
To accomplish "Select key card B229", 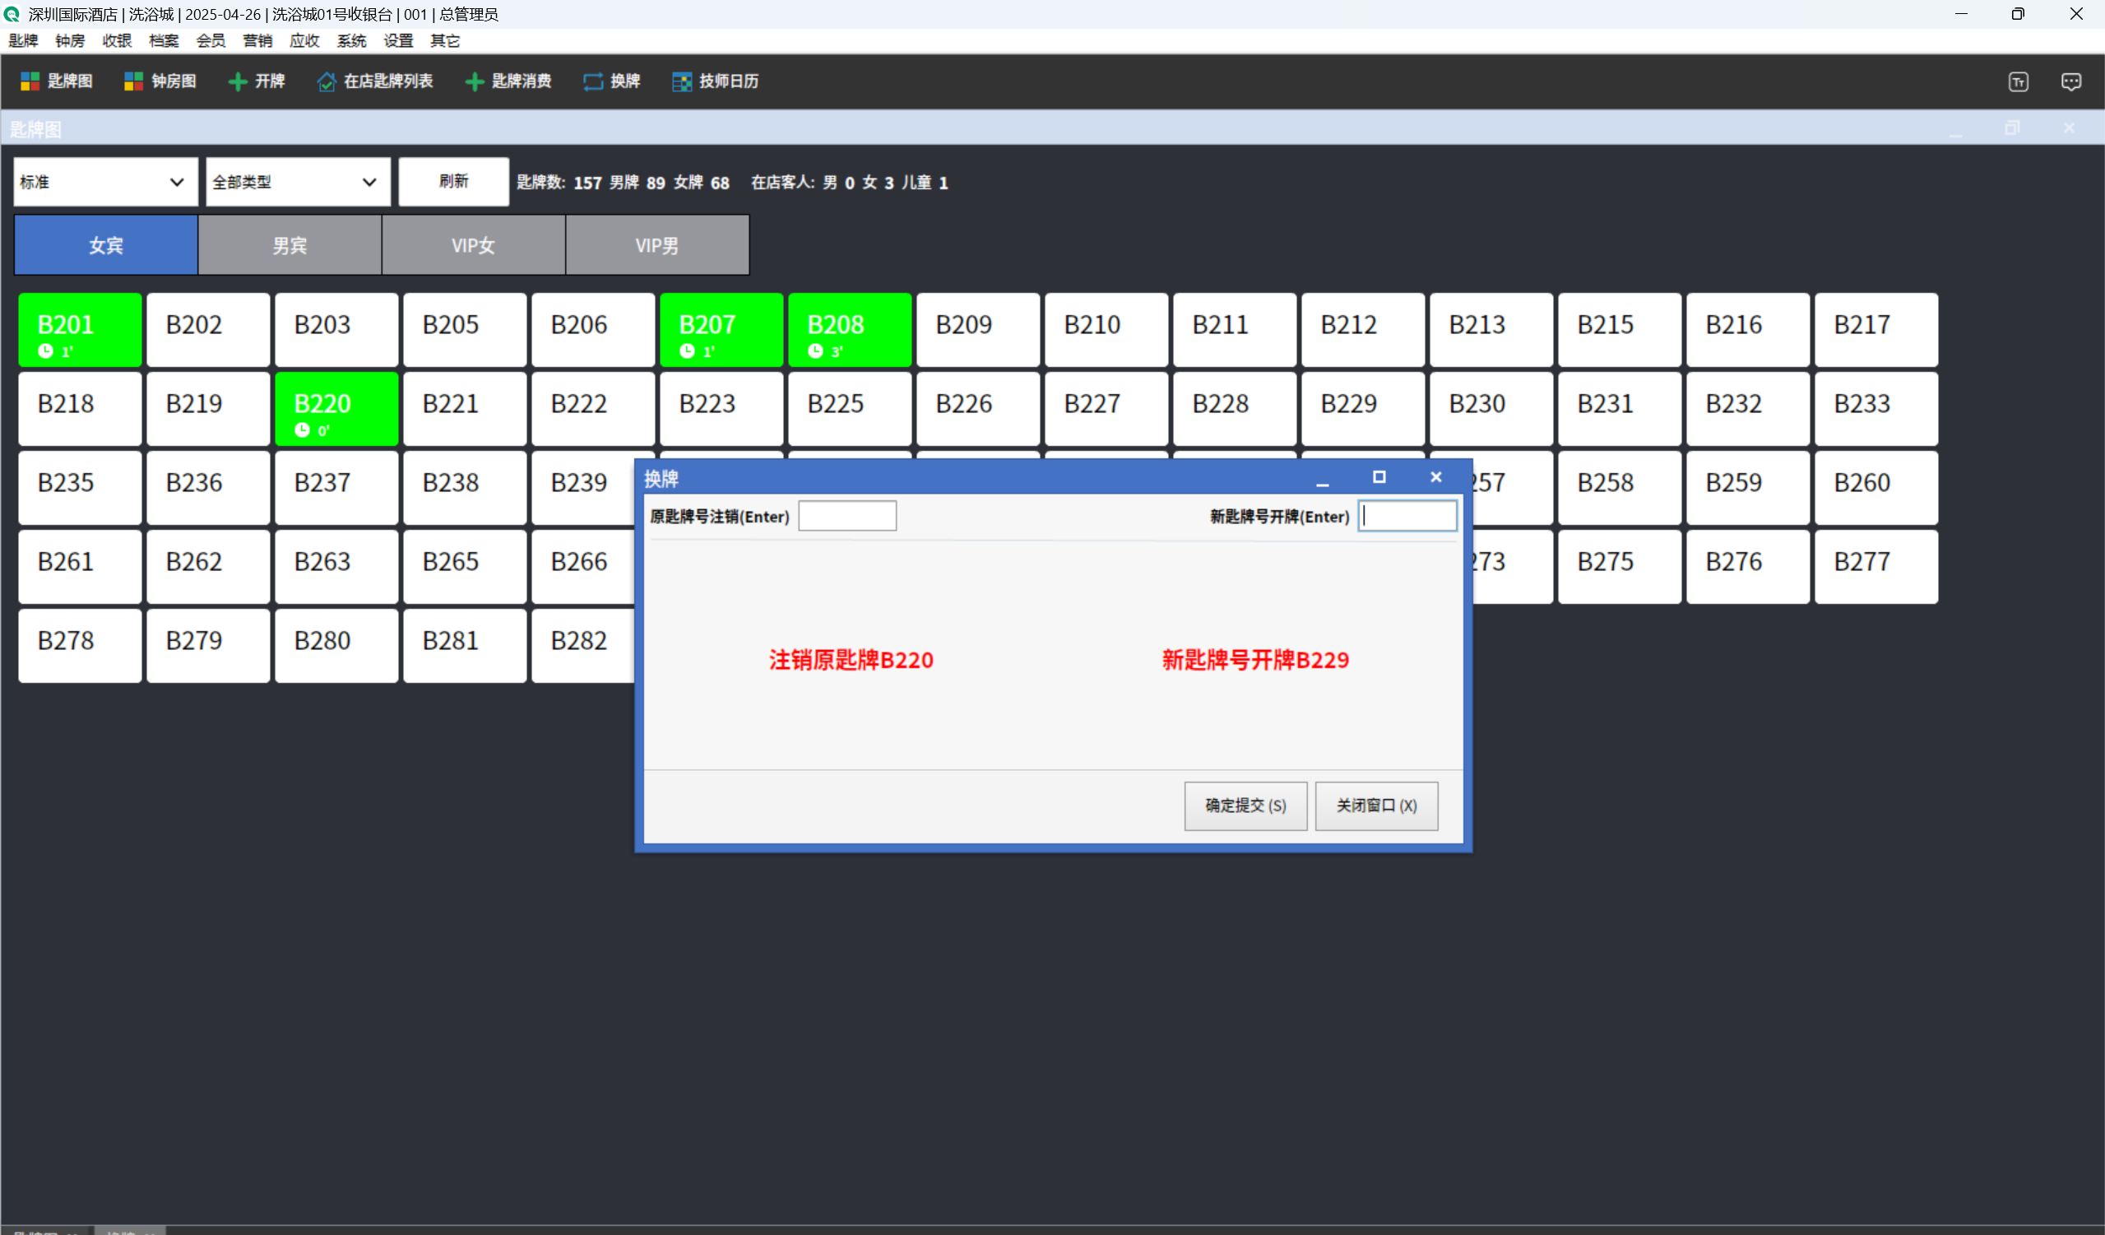I will click(1363, 409).
